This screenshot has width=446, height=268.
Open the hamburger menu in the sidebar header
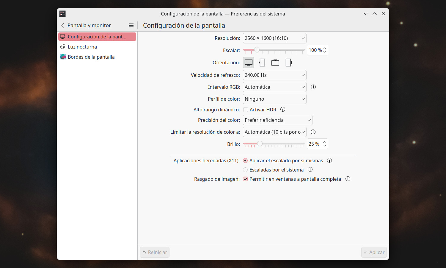131,25
